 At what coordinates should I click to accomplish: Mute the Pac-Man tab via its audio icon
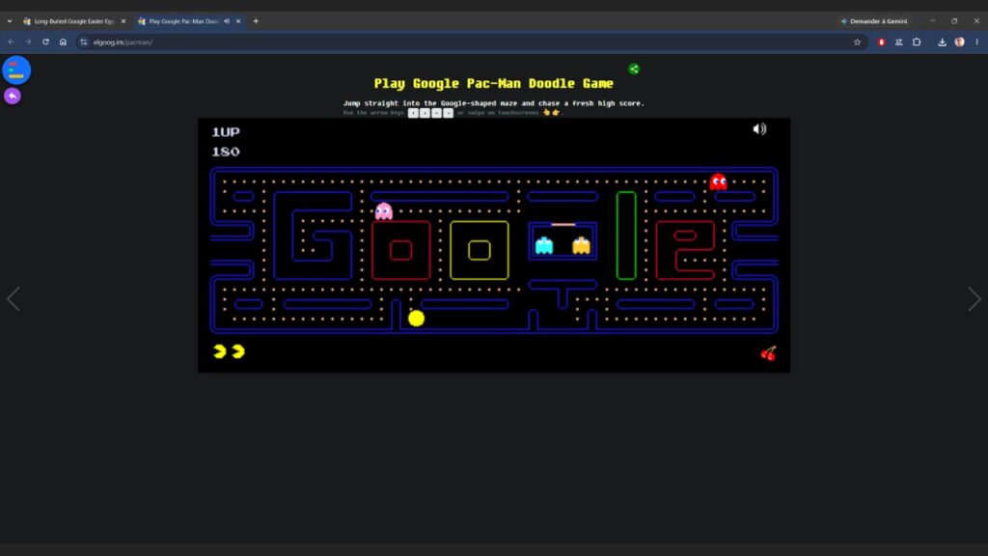pos(227,21)
